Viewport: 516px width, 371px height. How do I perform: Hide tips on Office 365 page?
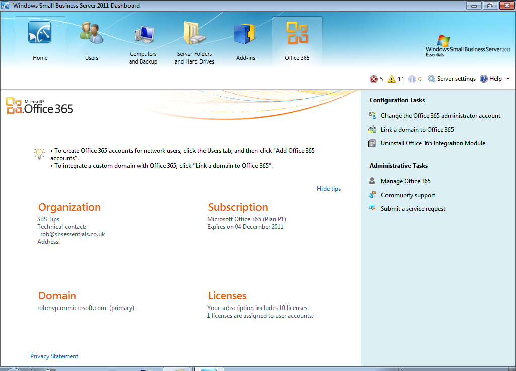point(329,189)
